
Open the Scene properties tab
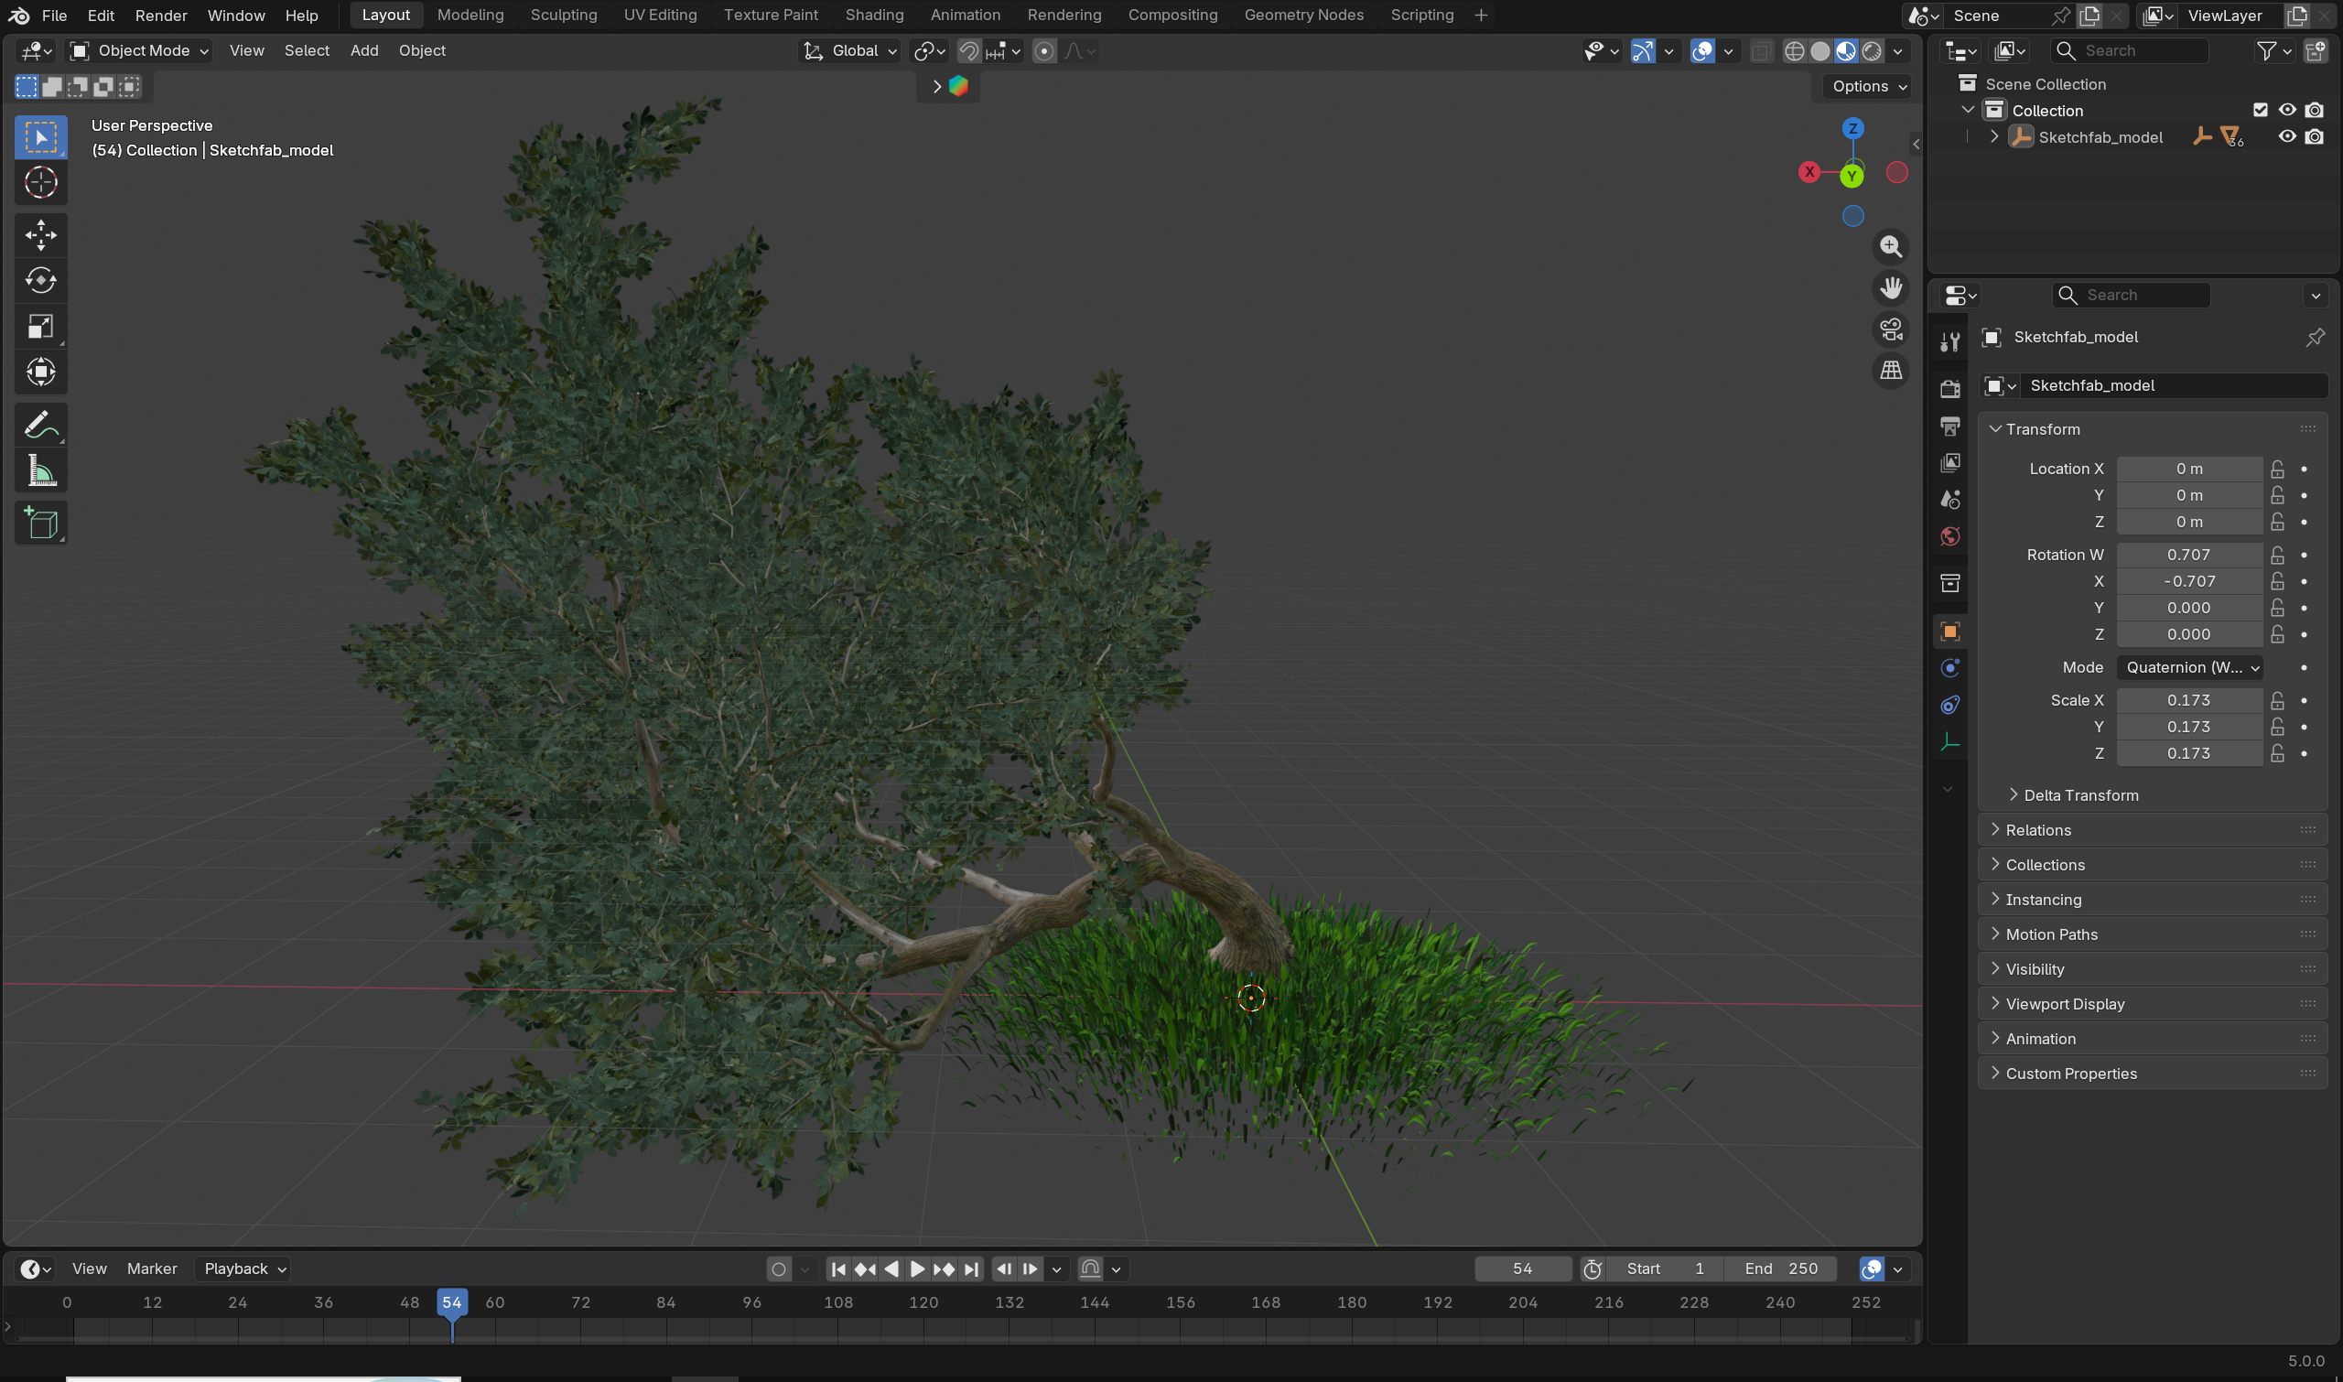tap(1949, 500)
